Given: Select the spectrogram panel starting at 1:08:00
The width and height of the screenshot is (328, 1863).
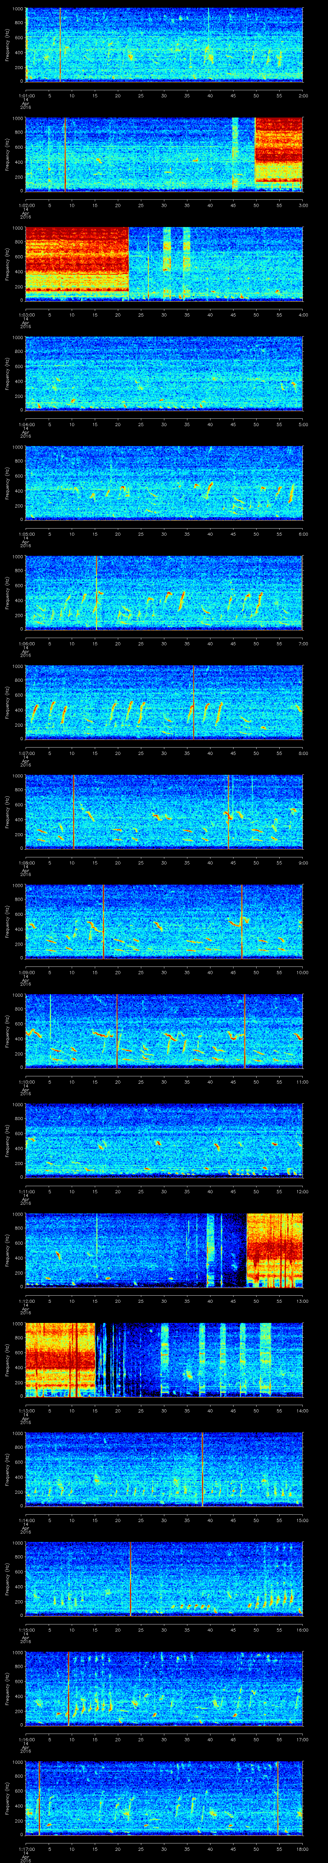Looking at the screenshot, I should click(164, 811).
